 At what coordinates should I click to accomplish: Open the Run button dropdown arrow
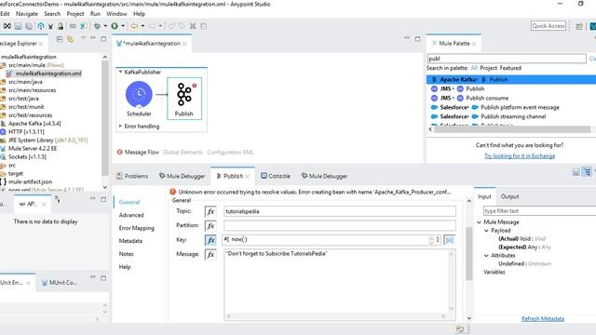point(123,26)
